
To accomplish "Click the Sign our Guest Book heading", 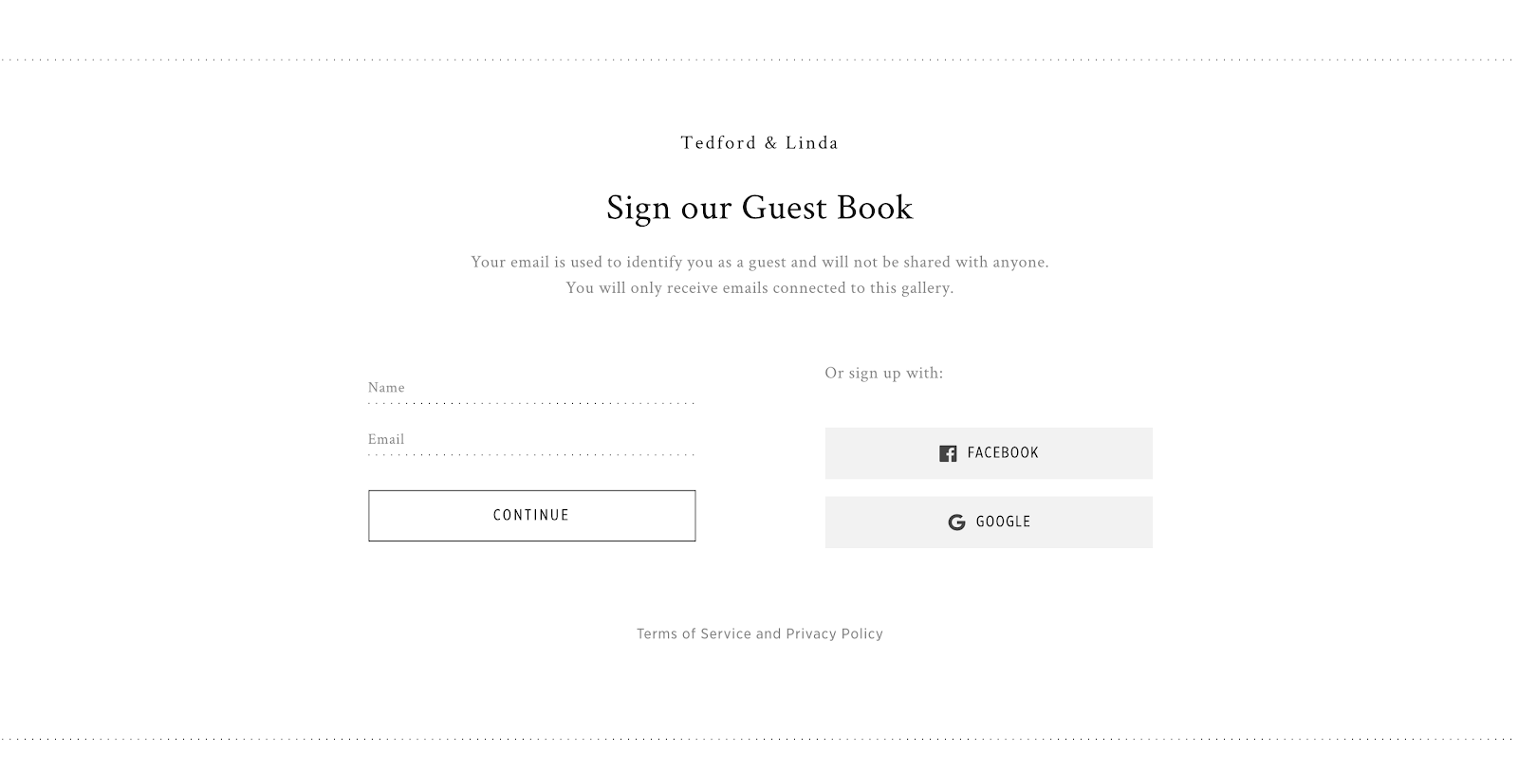I will (759, 208).
